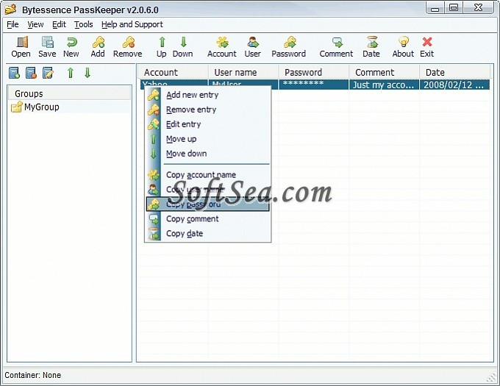Create a new container with New icon
Image resolution: width=500 pixels, height=386 pixels.
coord(71,47)
